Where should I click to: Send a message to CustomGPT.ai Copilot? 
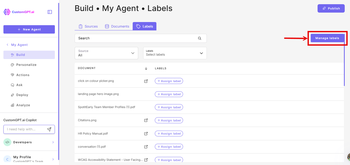coord(49,129)
